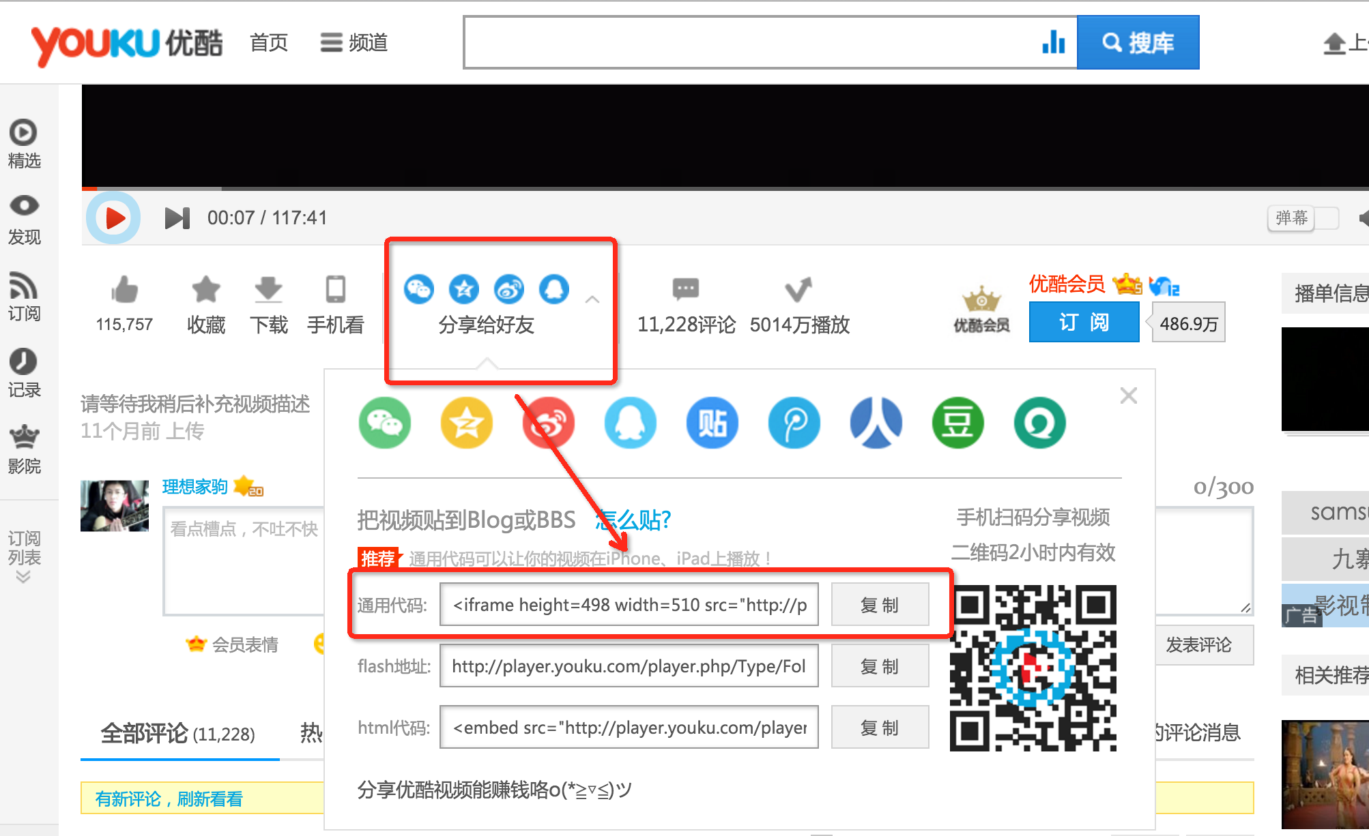Click the share QR code
1369x836 pixels.
pos(1033,668)
